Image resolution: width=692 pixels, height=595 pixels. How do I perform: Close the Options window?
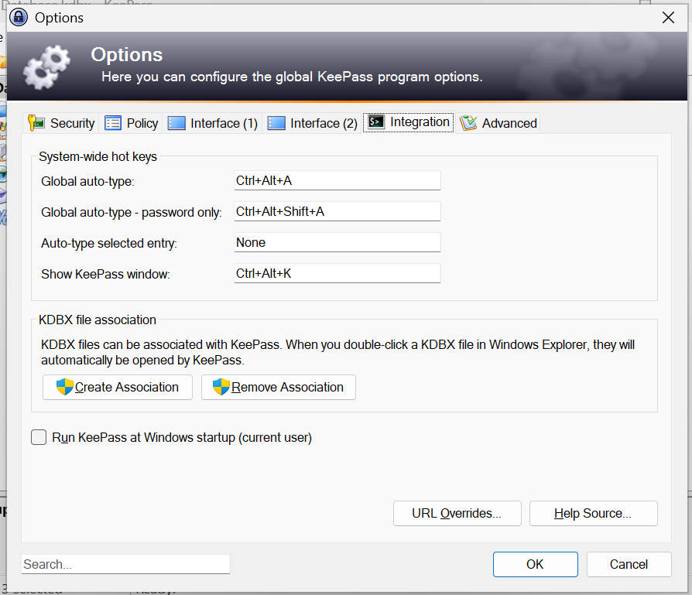click(668, 18)
